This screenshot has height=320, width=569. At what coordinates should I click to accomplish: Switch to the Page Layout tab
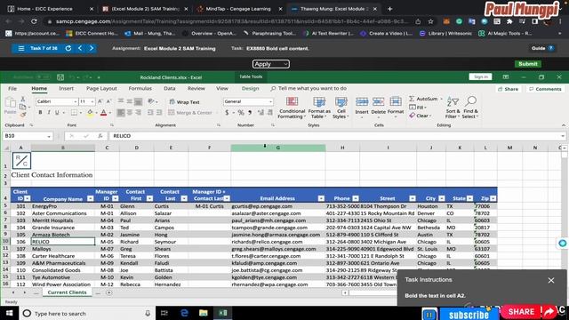pos(101,89)
